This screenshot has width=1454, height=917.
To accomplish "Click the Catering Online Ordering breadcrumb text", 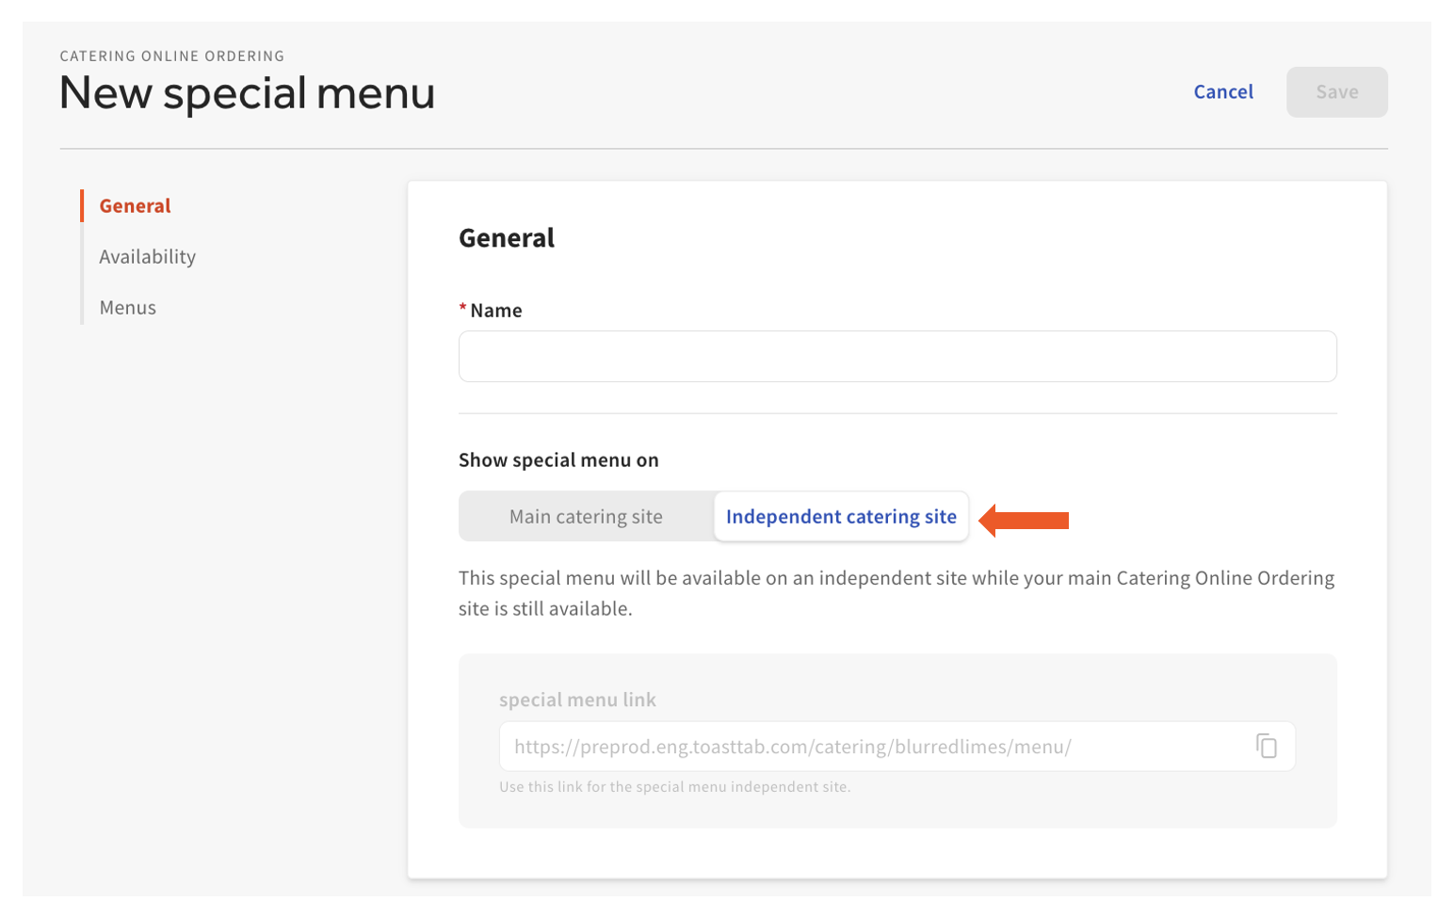I will click(172, 56).
